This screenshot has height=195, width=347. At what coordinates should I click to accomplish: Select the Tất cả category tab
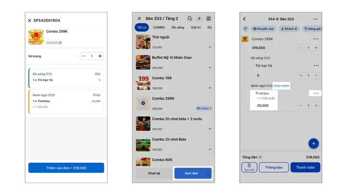(142, 27)
